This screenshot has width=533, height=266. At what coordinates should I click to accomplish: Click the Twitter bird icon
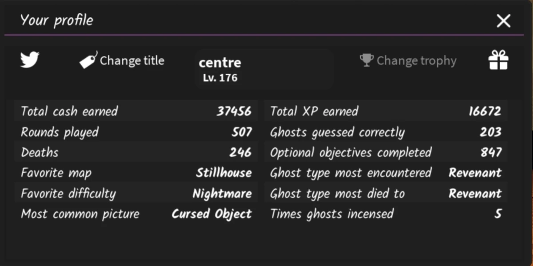pos(30,60)
